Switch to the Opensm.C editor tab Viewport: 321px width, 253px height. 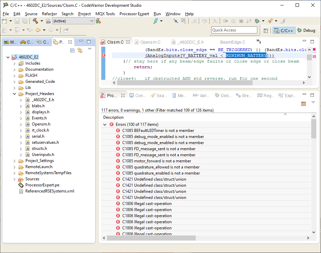click(150, 42)
